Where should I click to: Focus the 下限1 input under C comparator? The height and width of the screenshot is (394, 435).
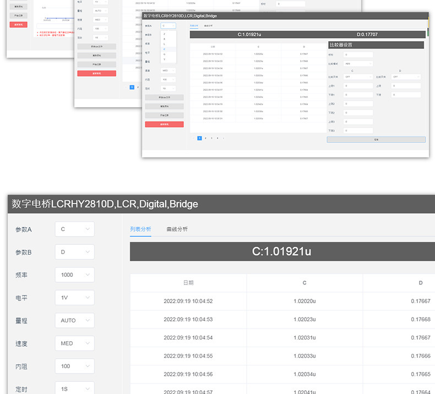[x=358, y=95]
